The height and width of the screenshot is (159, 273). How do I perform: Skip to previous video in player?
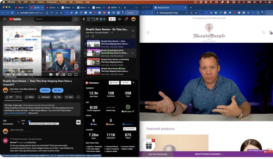pyautogui.click(x=8, y=74)
